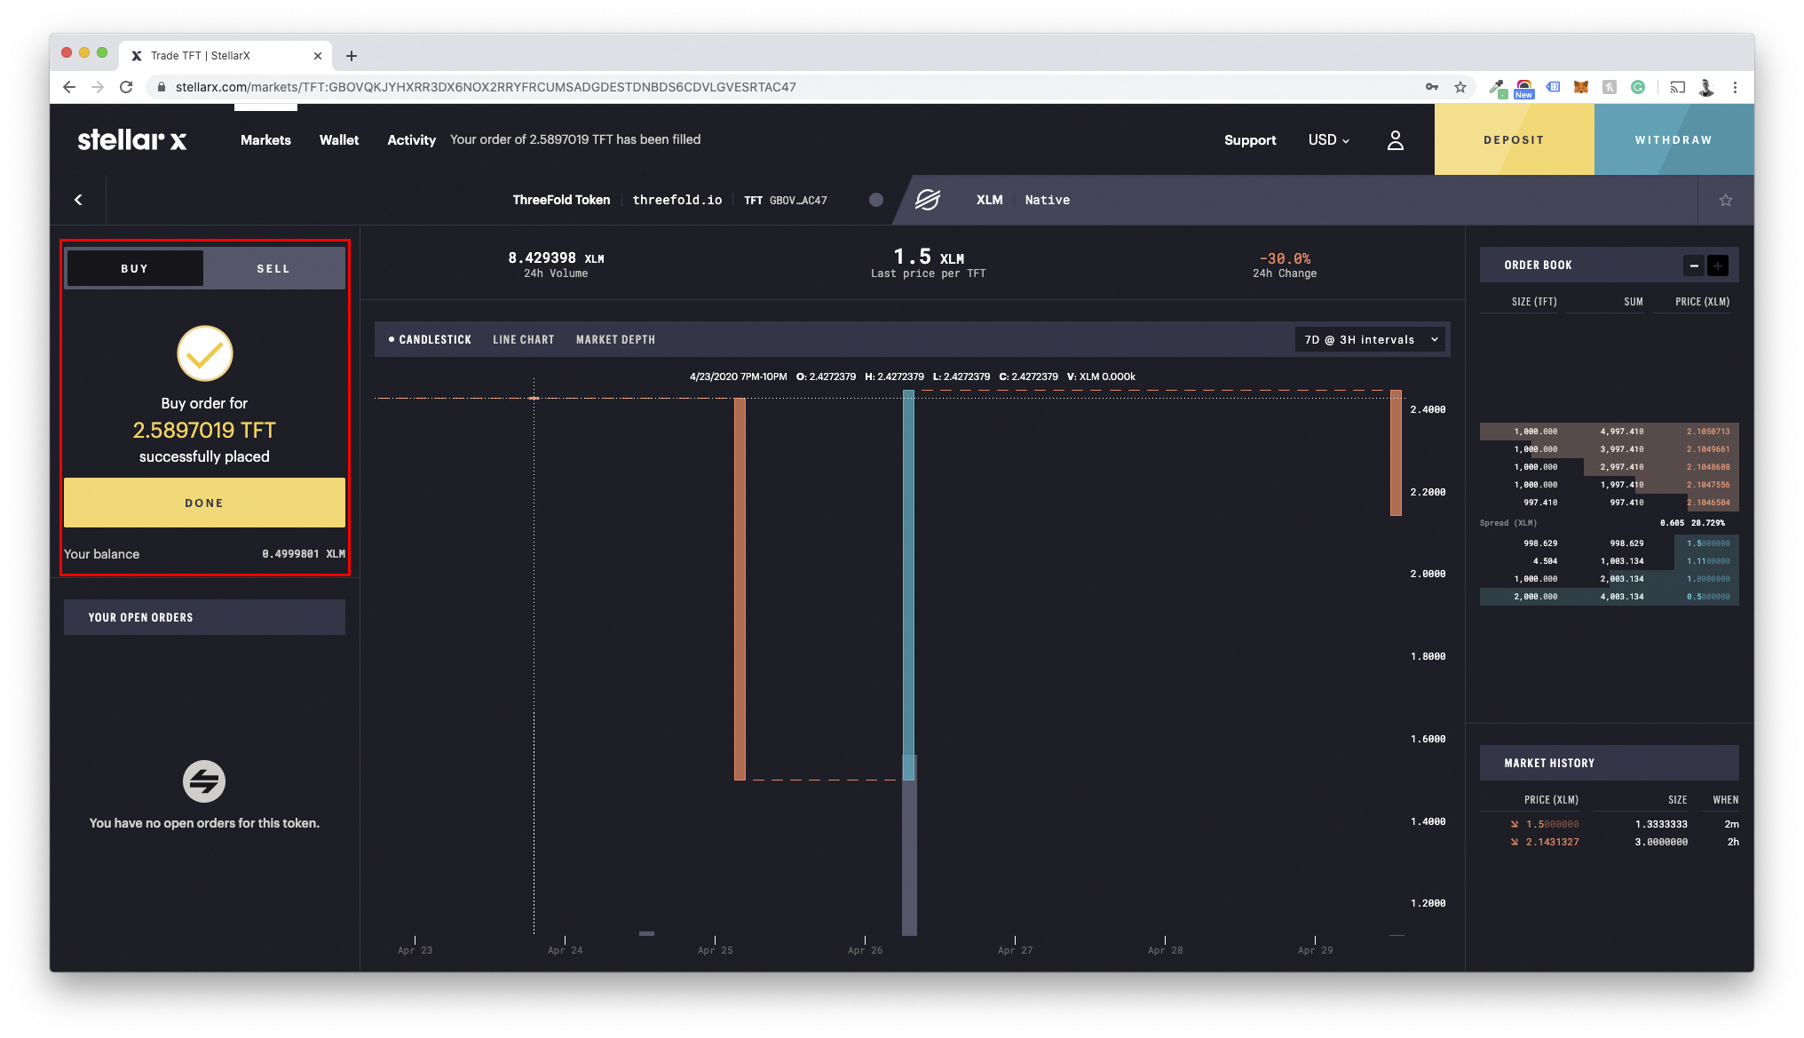Click the yellow checkmark success icon

tap(204, 353)
